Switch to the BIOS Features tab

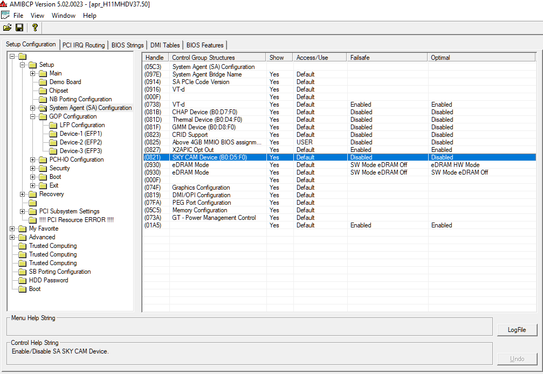click(205, 45)
